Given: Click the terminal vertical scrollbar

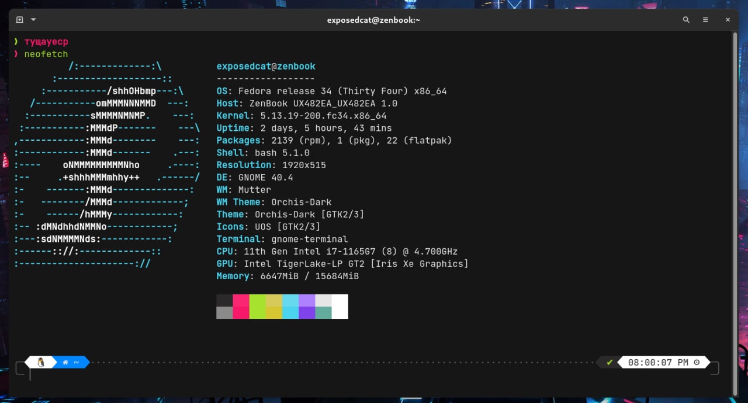Looking at the screenshot, I should click(x=735, y=214).
